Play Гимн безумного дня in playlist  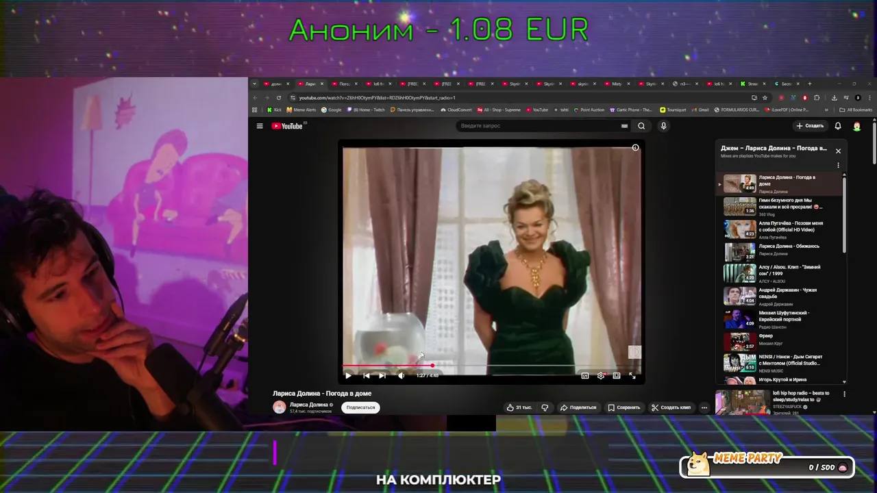click(780, 206)
